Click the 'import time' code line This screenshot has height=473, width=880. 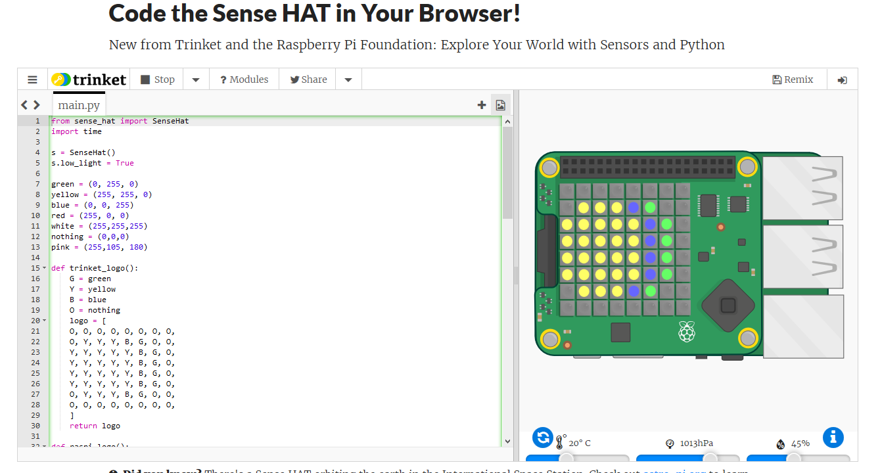(76, 131)
